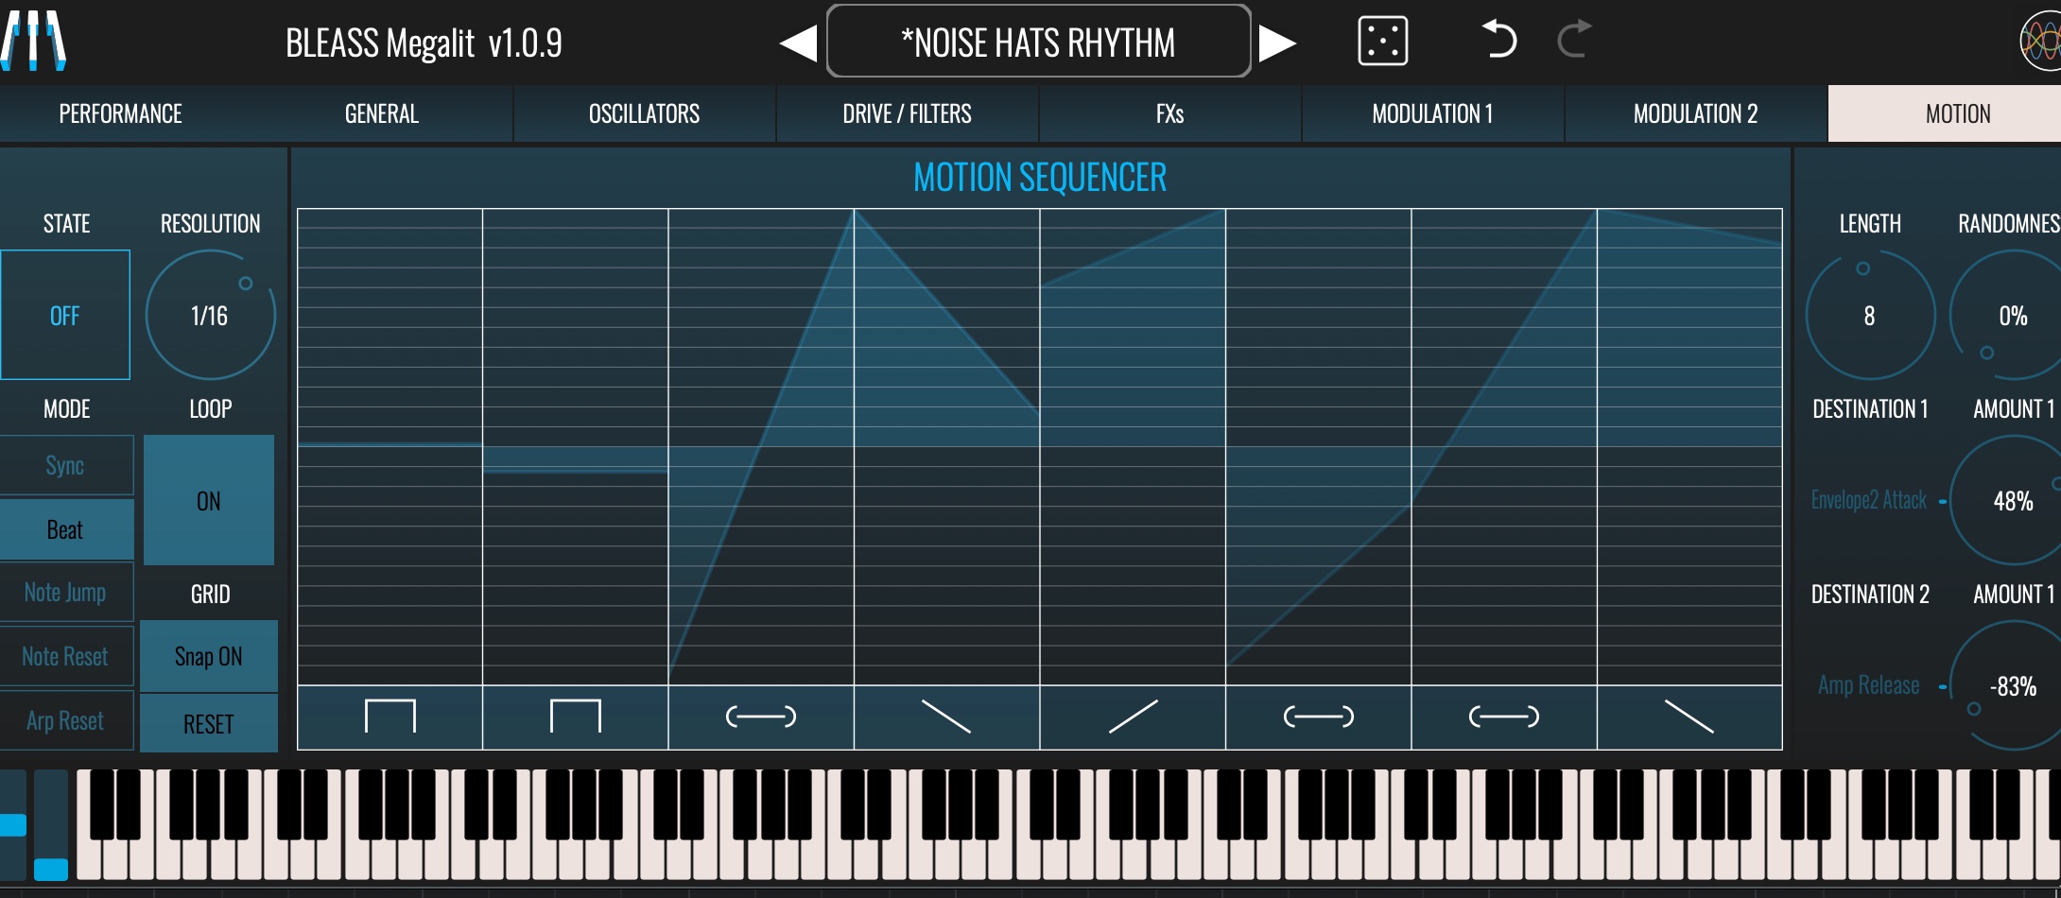The height and width of the screenshot is (898, 2061).
Task: Open the Envelope2 Attack destination dropdown
Action: click(x=1868, y=500)
